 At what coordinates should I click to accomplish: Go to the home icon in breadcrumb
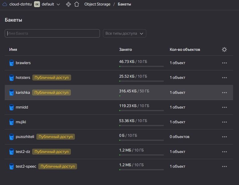[77, 4]
